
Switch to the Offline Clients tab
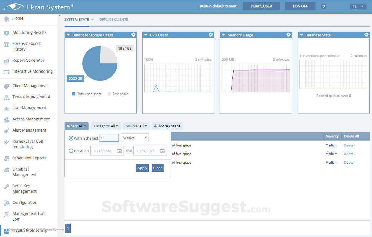(x=113, y=20)
